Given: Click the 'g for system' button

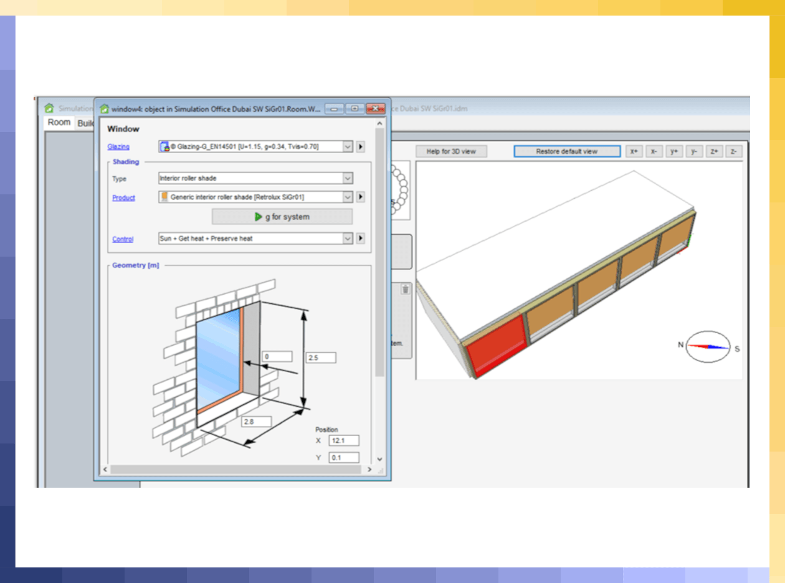Looking at the screenshot, I should coord(282,217).
